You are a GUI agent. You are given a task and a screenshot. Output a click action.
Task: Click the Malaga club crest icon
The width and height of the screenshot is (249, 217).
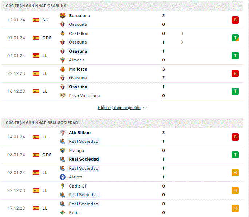[x=63, y=150]
